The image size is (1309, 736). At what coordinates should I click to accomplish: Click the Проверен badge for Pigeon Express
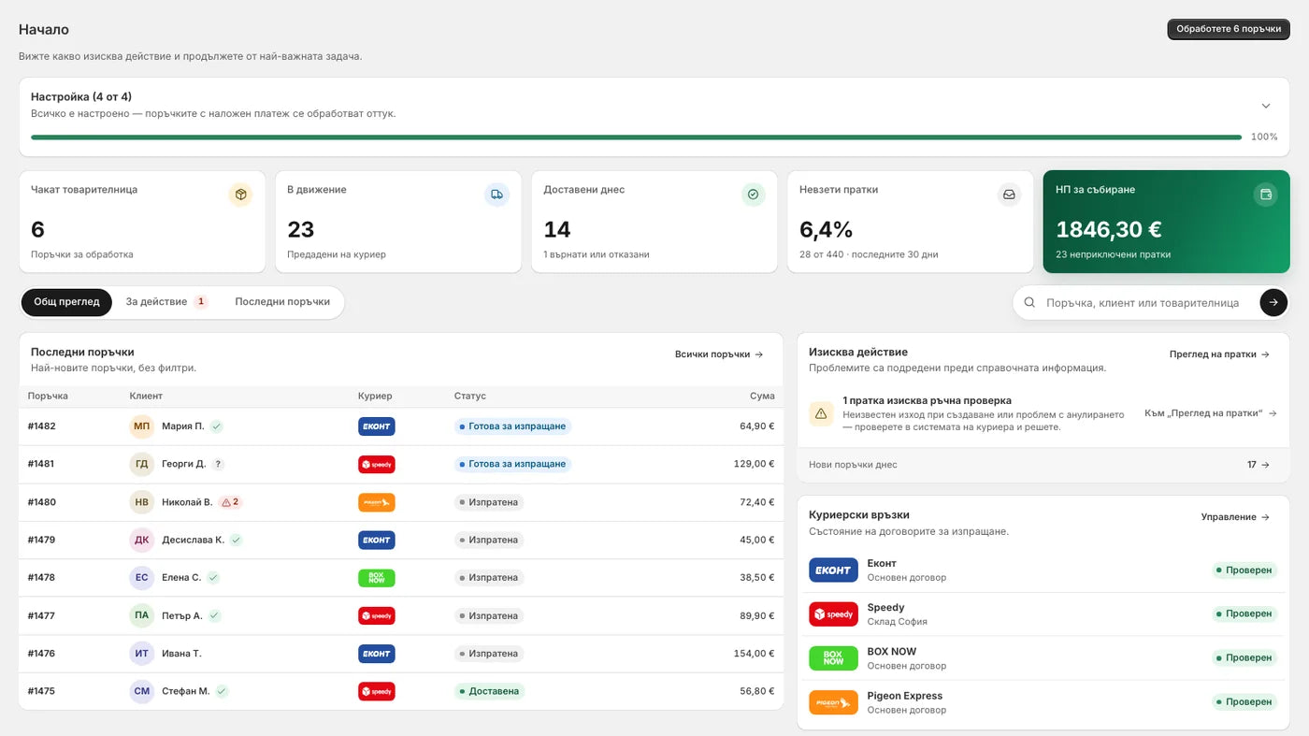pyautogui.click(x=1244, y=702)
